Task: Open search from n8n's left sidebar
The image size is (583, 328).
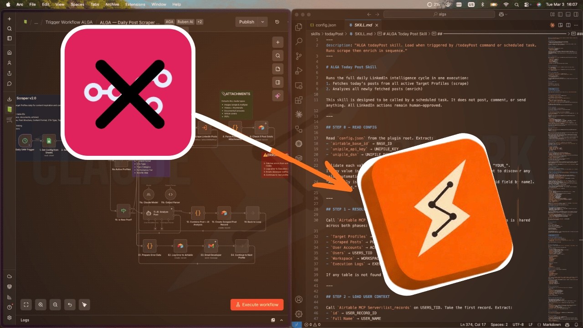Action: click(x=9, y=29)
